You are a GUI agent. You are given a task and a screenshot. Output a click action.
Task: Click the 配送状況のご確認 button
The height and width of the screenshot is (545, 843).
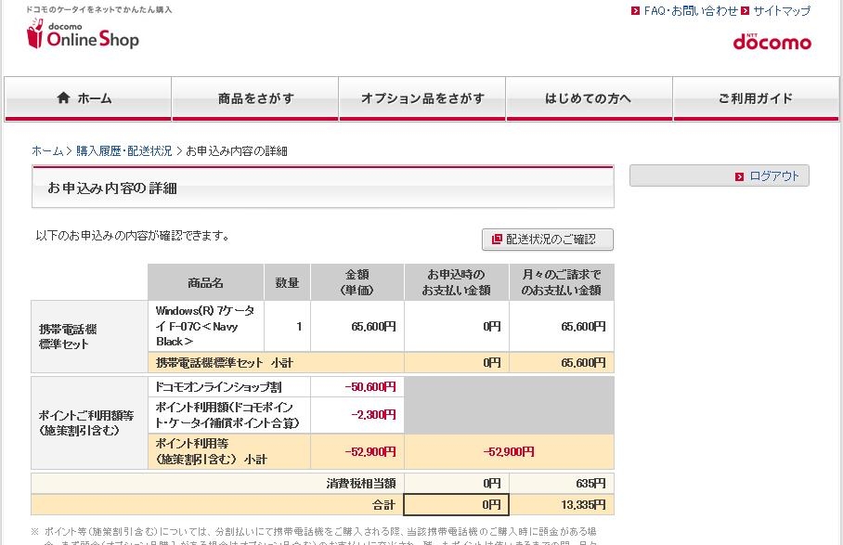point(548,240)
